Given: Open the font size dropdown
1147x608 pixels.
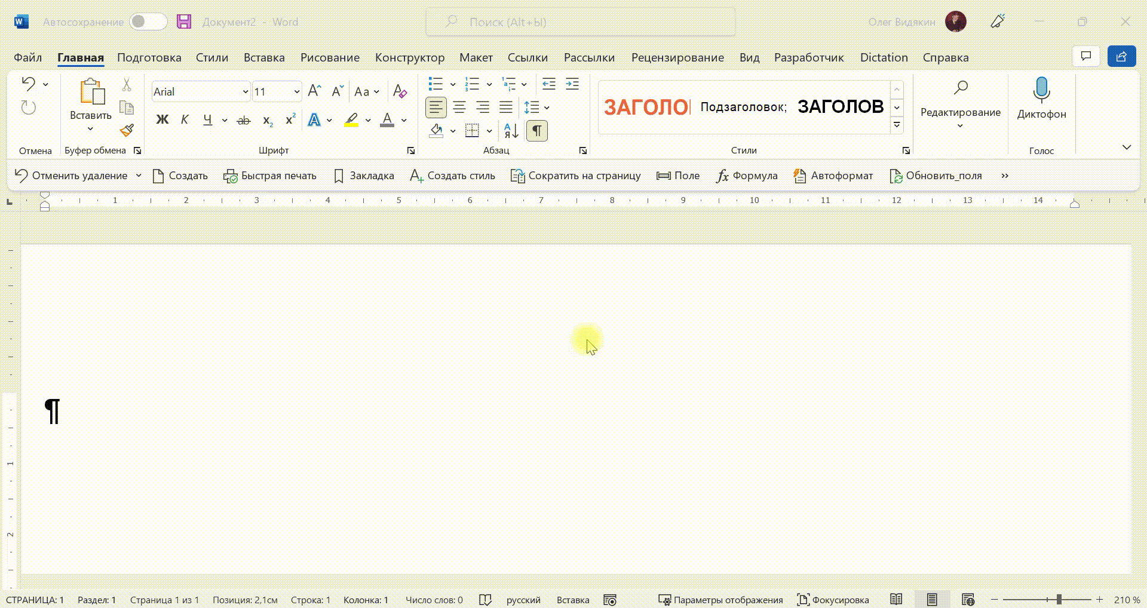Looking at the screenshot, I should coord(296,91).
